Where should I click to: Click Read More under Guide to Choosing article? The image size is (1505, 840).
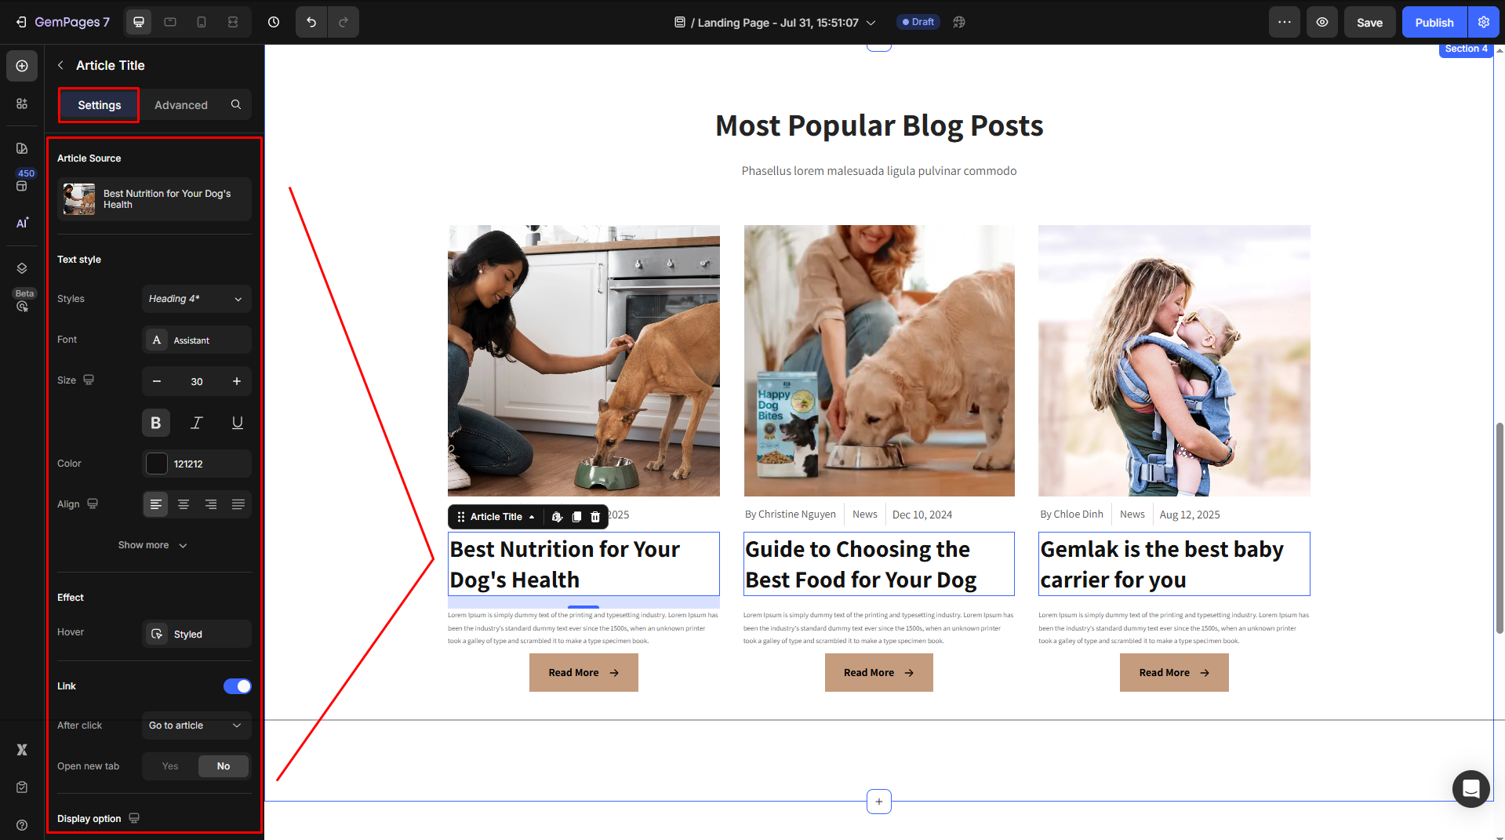878,673
